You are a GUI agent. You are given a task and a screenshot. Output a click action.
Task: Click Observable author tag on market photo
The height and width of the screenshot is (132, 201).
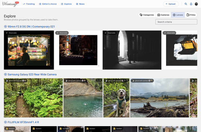click(x=12, y=33)
